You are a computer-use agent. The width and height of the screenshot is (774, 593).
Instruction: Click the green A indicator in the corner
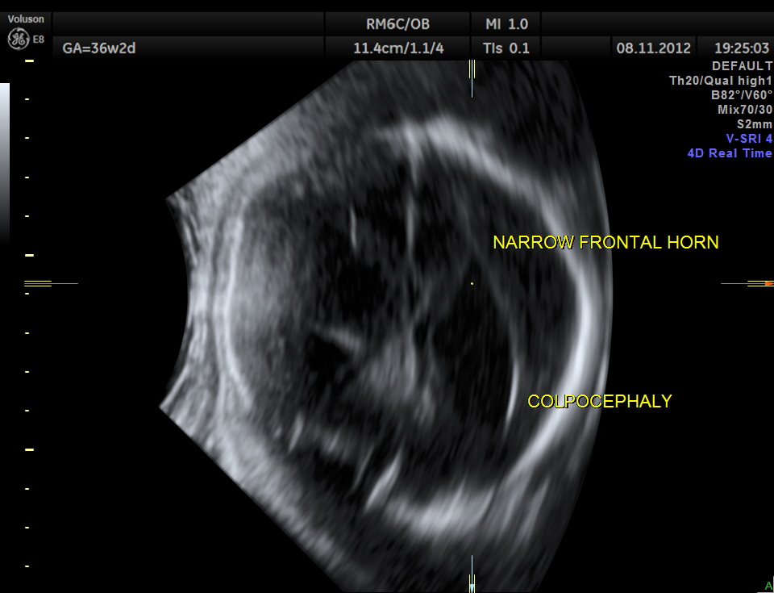[x=768, y=586]
